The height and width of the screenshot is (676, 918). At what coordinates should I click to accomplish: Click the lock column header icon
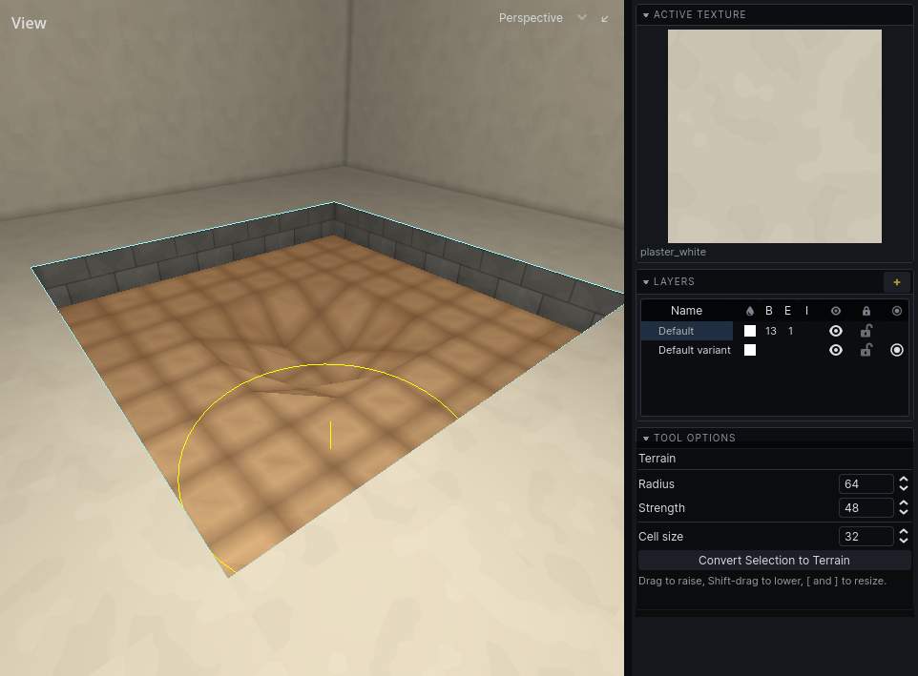click(x=866, y=311)
